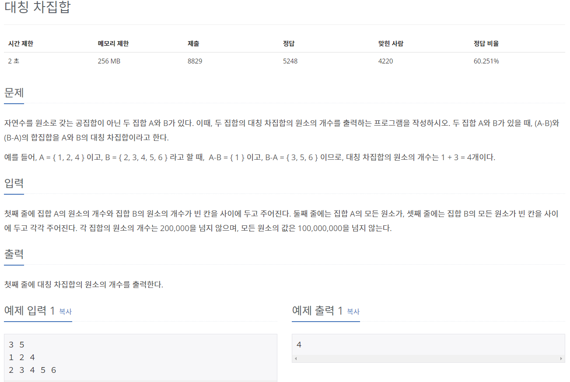Click the sample input line 3 5
The image size is (570, 382).
16,345
